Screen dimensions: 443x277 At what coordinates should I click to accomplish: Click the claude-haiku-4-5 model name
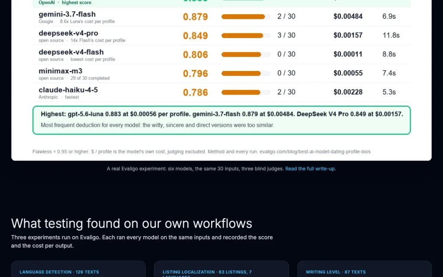click(x=68, y=90)
